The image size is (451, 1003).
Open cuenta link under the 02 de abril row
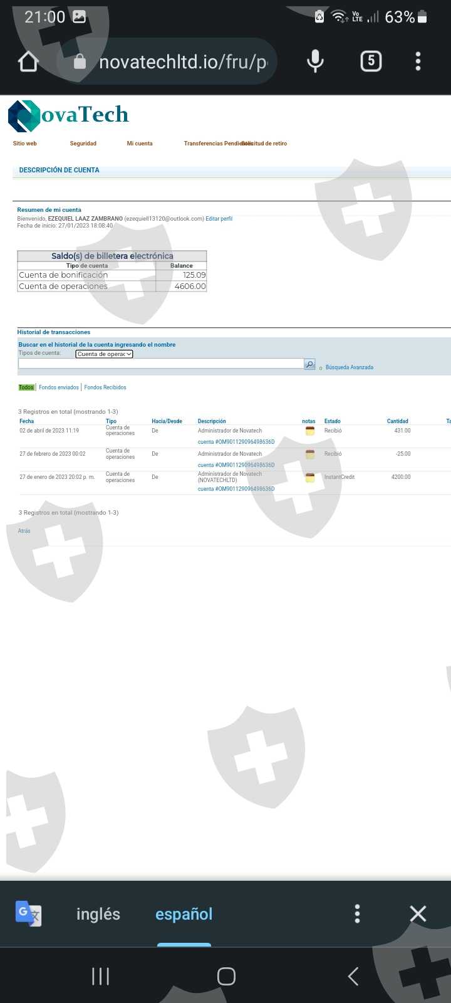(x=236, y=442)
